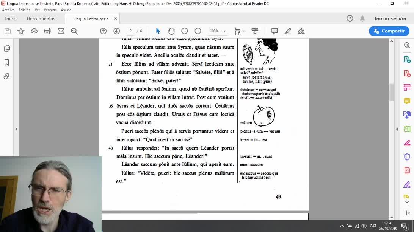Switch to the Inicio tab

11,19
